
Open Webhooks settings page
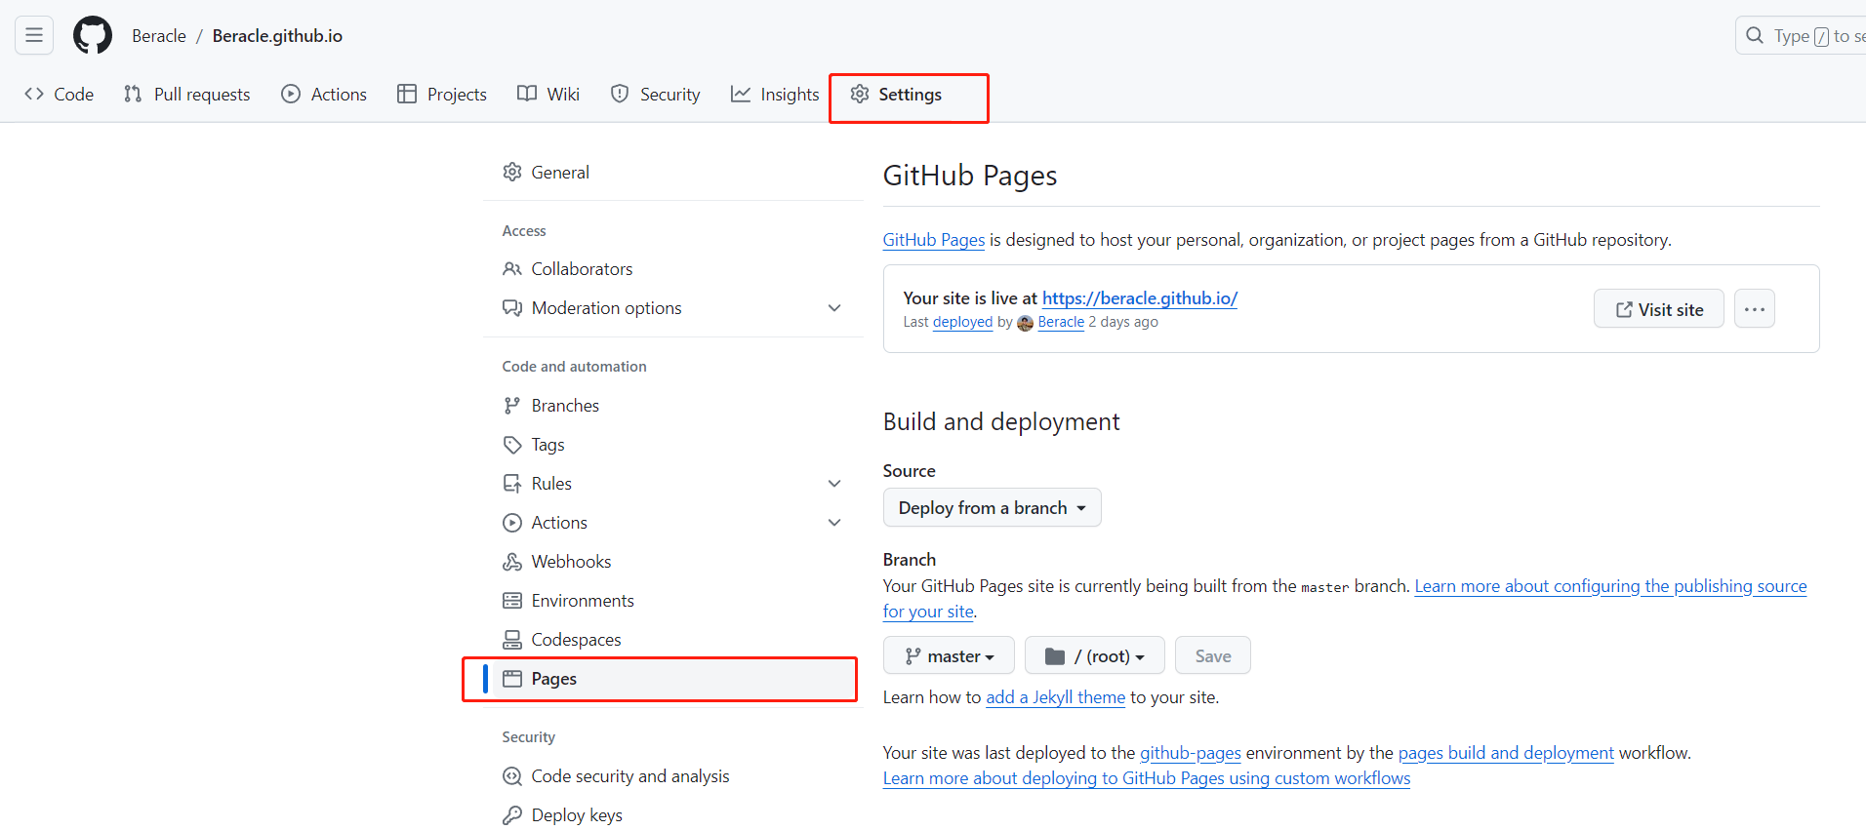coord(673,562)
